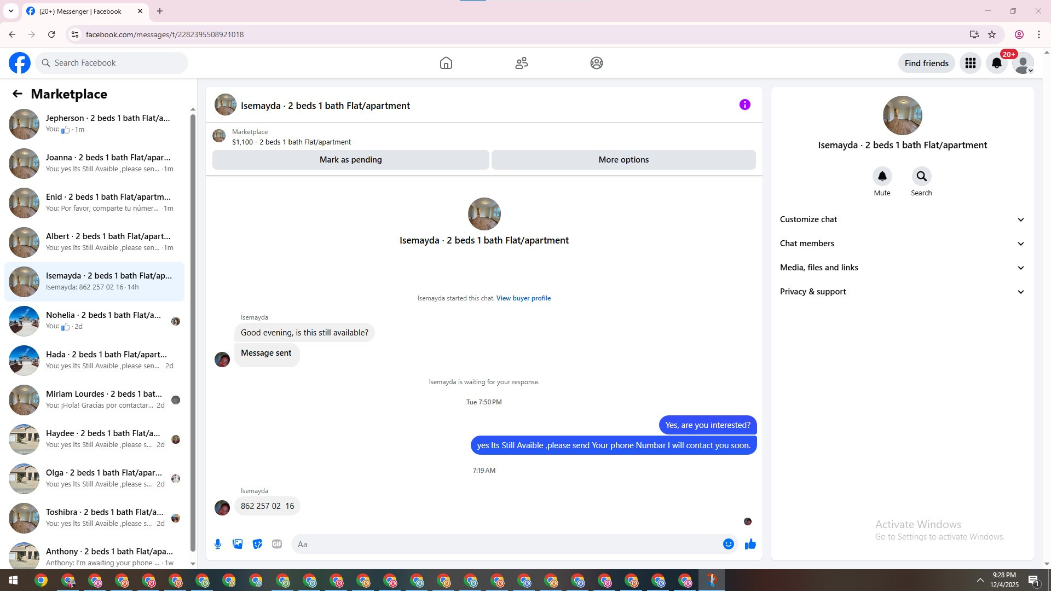
Task: Open the Friends tab in top navigation
Action: [521, 63]
